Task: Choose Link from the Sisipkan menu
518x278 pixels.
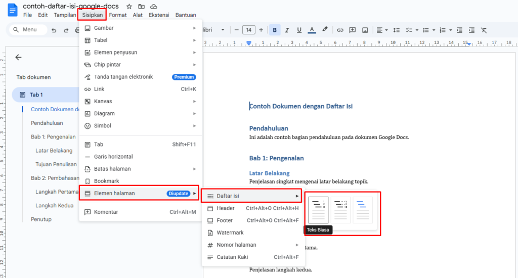Action: coord(141,89)
